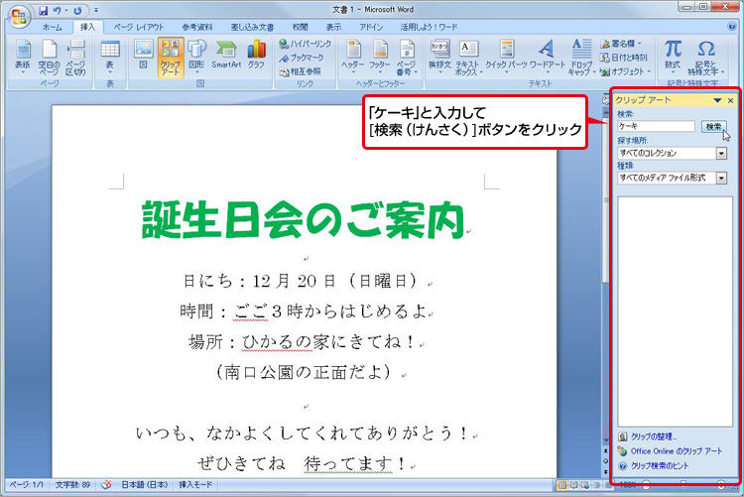The width and height of the screenshot is (744, 497).
Task: Open the 校閲 tab
Action: 300,27
